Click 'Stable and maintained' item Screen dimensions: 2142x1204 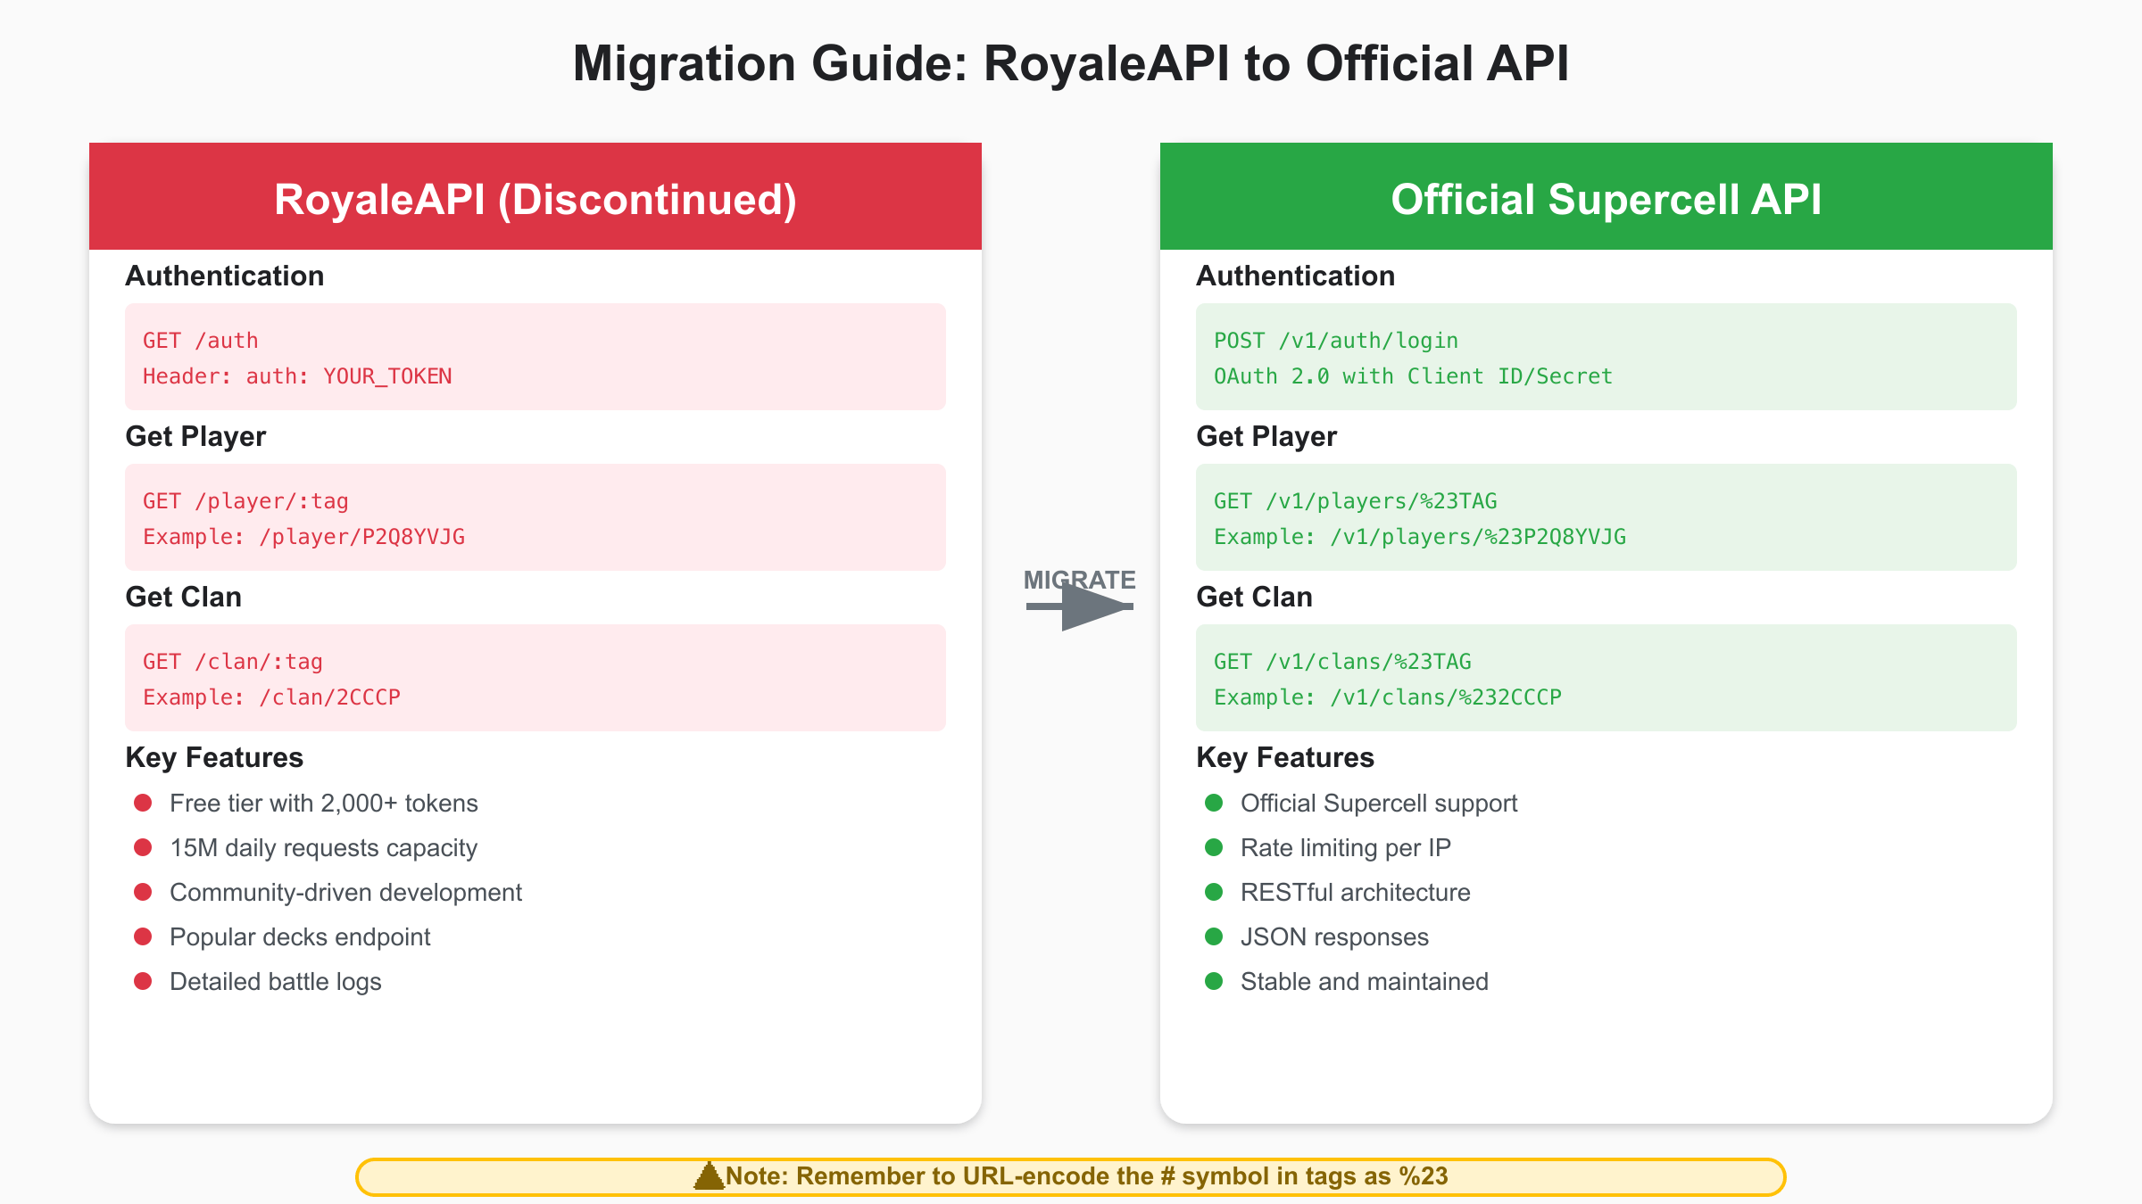[1365, 982]
